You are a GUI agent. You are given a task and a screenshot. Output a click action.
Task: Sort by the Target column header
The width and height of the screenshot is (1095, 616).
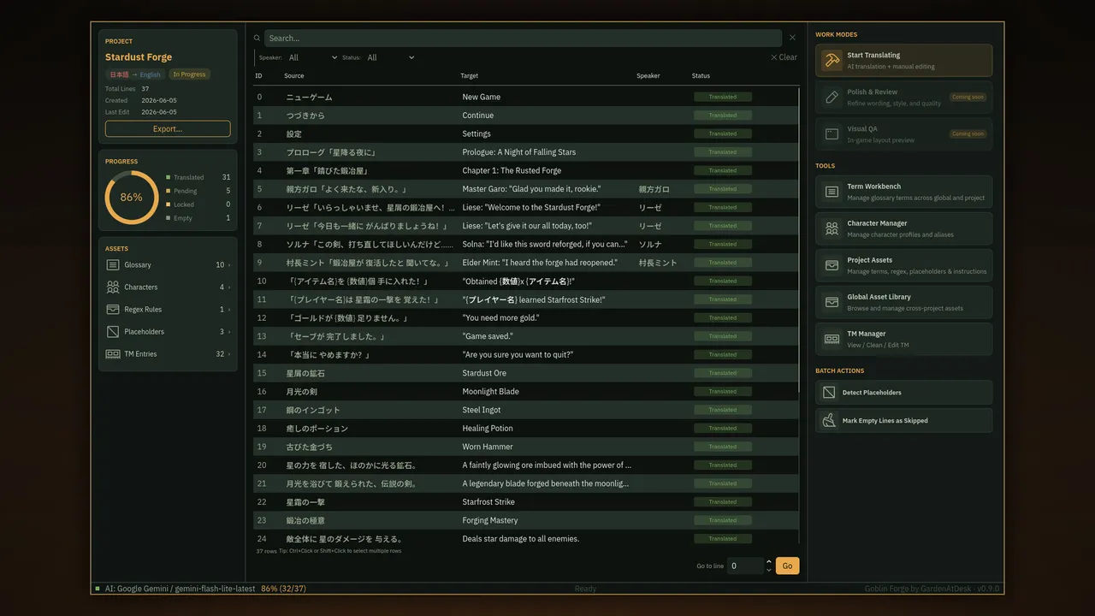click(469, 76)
